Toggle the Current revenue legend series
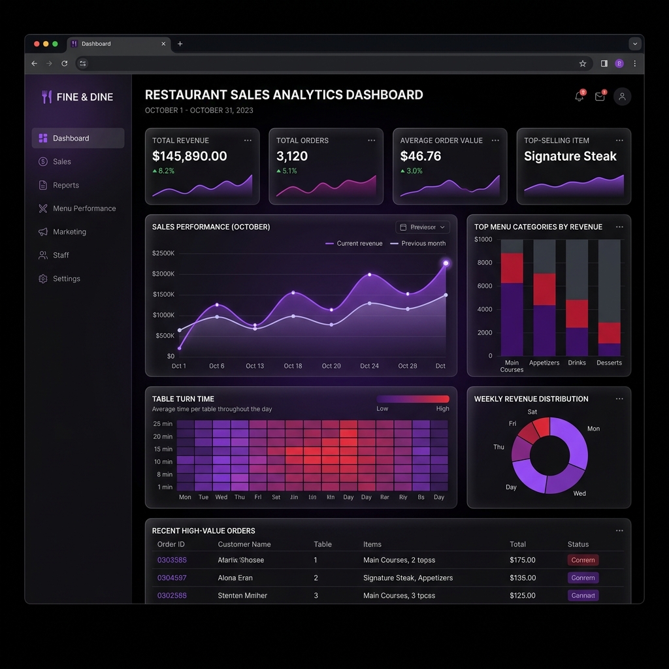Image resolution: width=669 pixels, height=669 pixels. point(353,243)
